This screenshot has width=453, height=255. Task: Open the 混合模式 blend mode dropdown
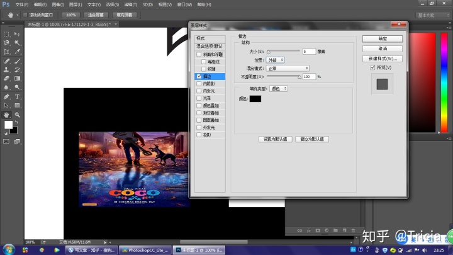tap(288, 68)
